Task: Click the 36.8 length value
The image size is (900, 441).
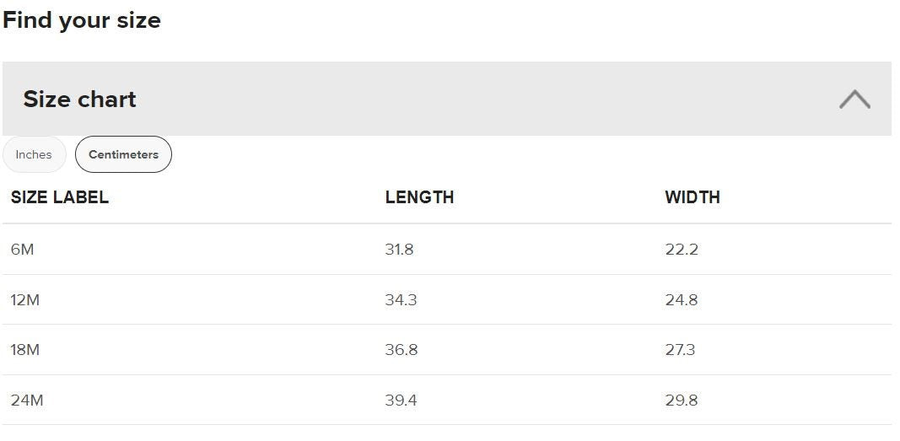Action: 401,350
